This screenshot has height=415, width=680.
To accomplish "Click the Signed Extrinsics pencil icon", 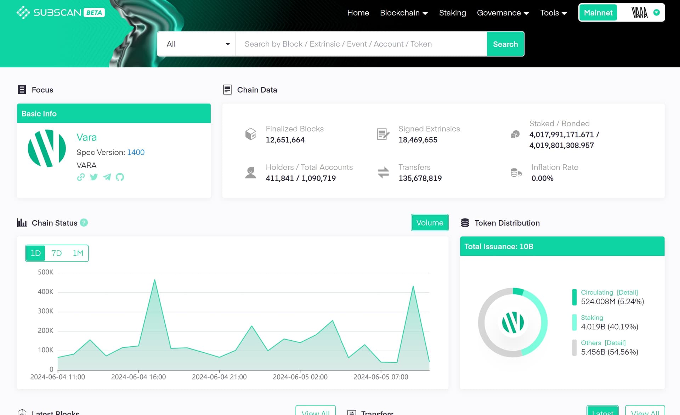I will point(383,134).
